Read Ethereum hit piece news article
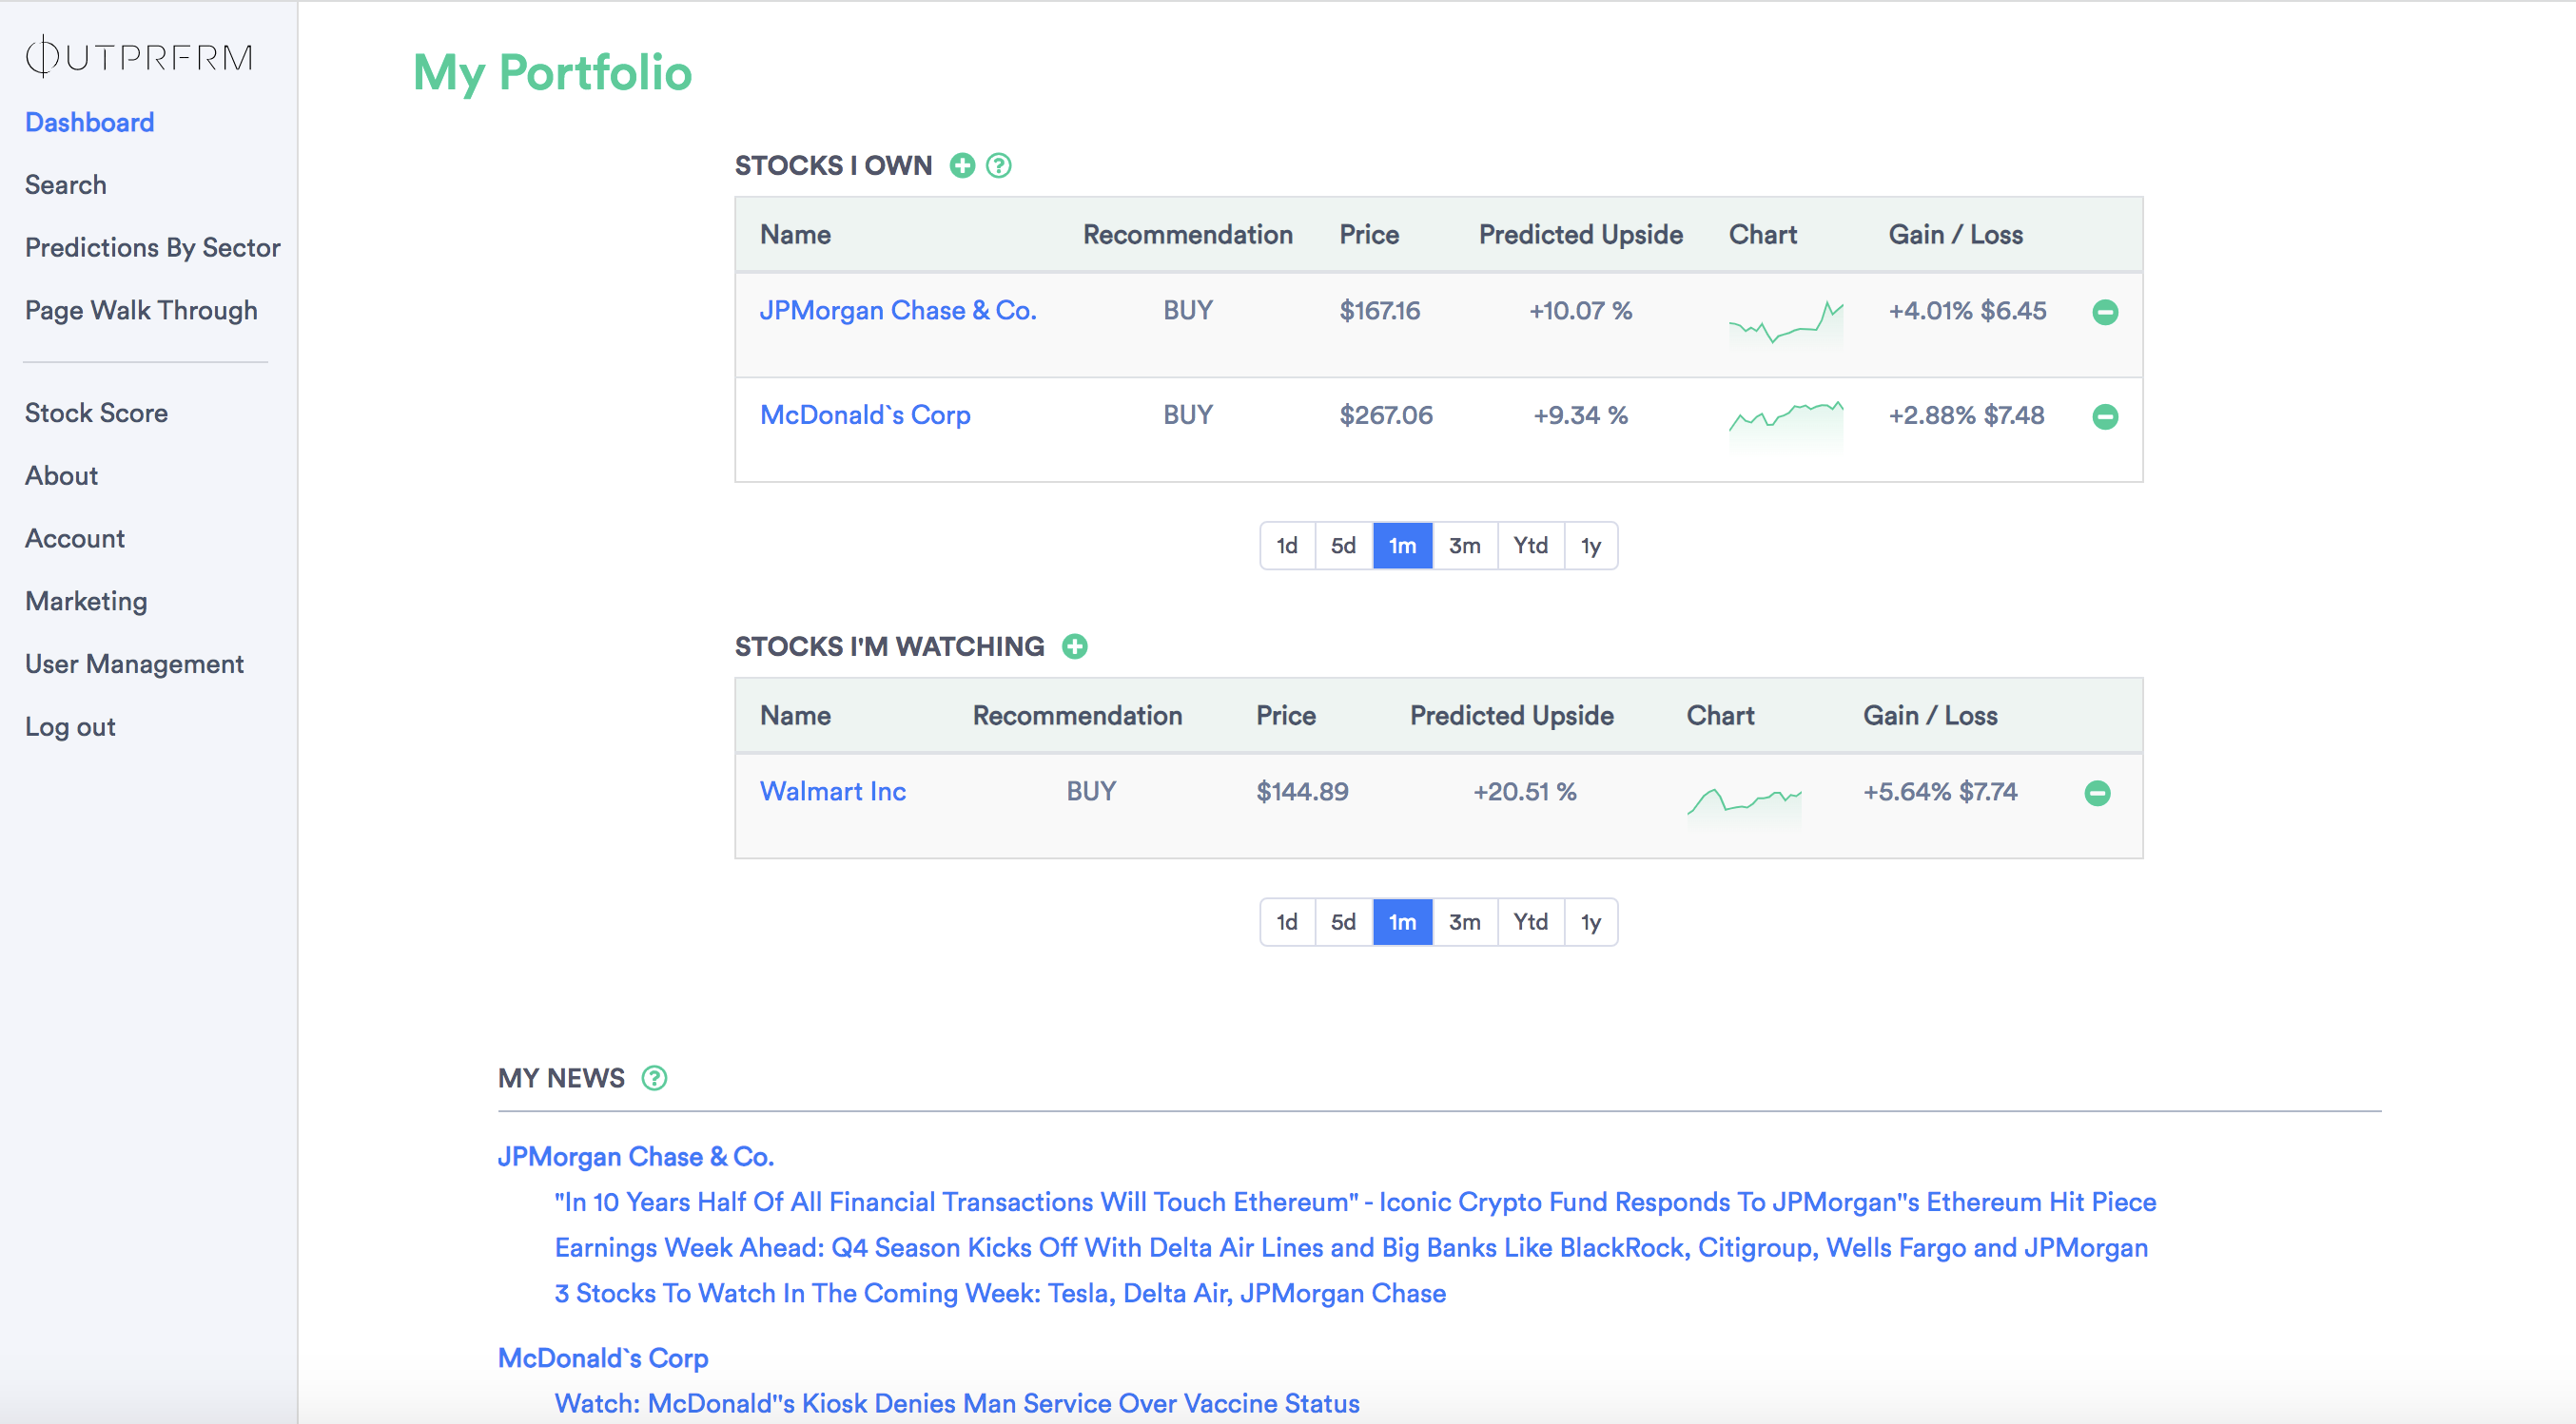 [1355, 1203]
